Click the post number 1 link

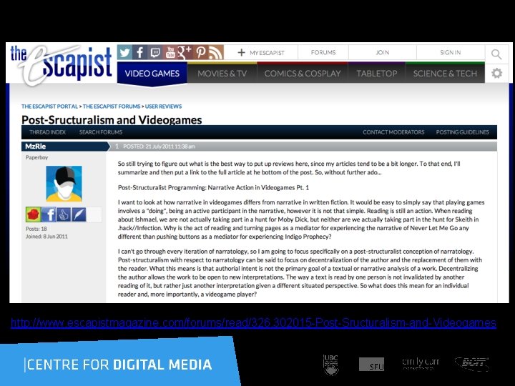pos(117,147)
